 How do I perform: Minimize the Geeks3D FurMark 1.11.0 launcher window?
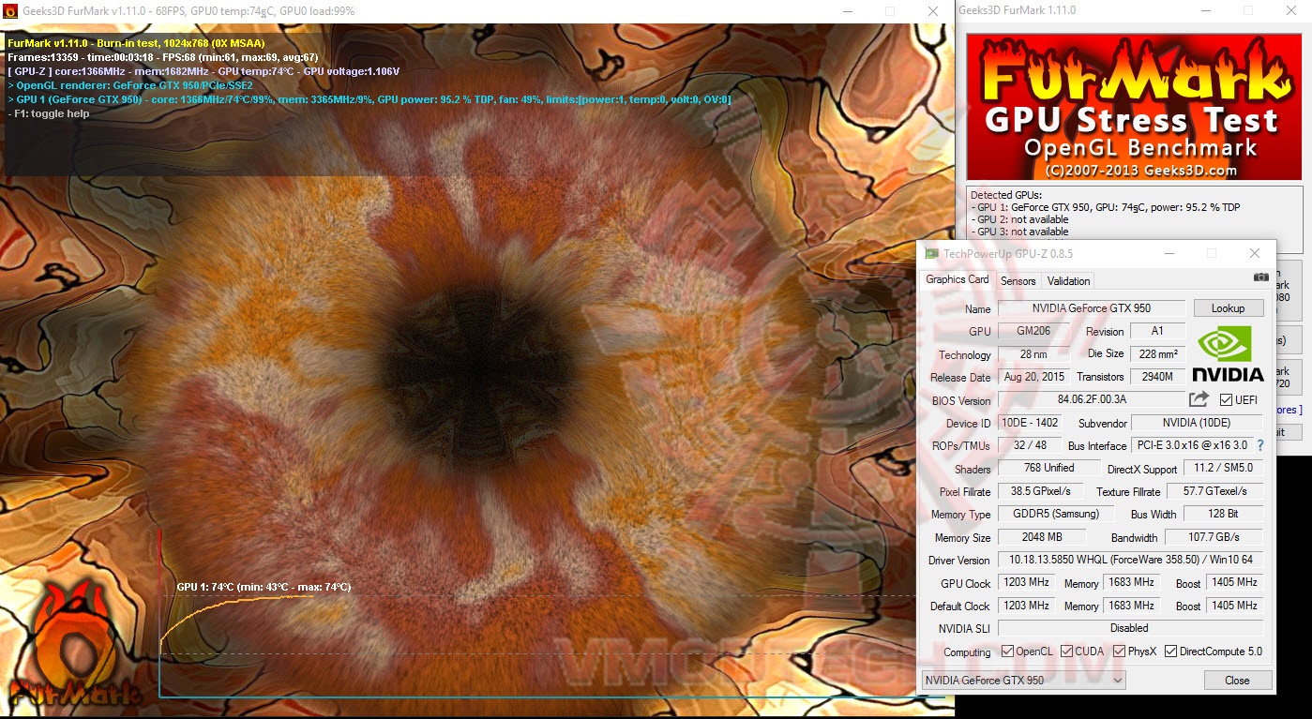click(x=1205, y=10)
